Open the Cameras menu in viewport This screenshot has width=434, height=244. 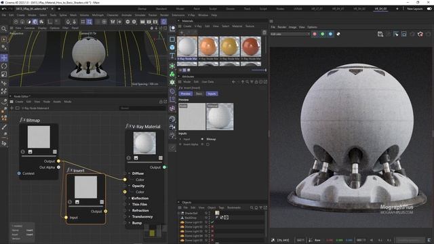click(29, 28)
